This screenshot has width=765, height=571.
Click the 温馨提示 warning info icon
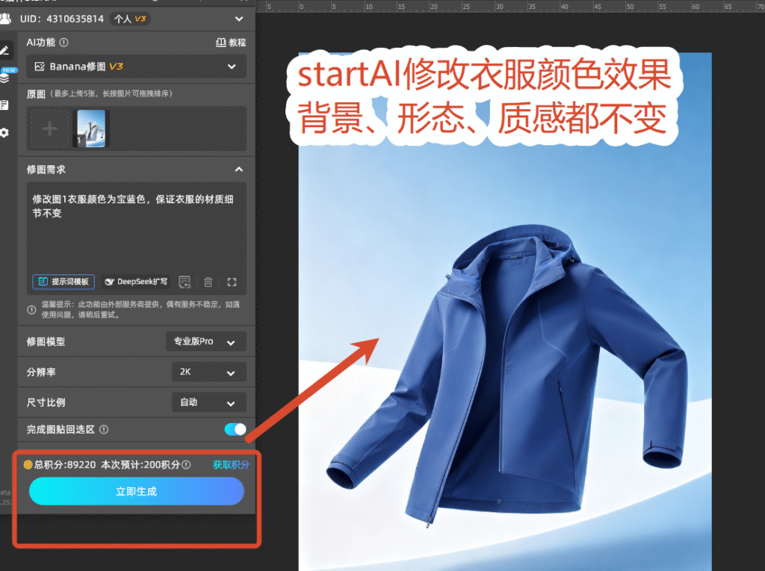pos(31,310)
